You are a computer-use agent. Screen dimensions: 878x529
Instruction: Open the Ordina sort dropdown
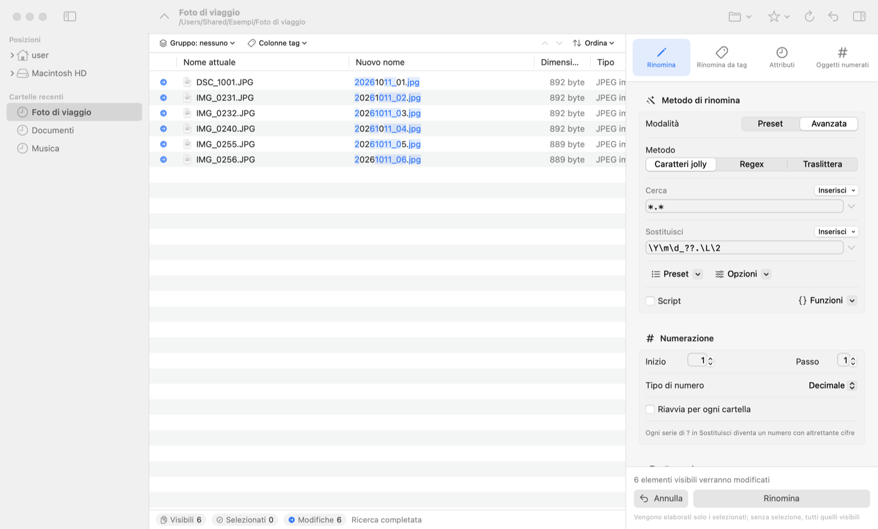point(594,43)
